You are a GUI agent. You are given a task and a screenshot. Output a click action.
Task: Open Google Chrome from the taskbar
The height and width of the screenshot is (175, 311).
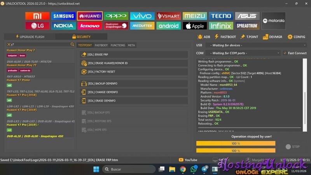pyautogui.click(x=183, y=169)
